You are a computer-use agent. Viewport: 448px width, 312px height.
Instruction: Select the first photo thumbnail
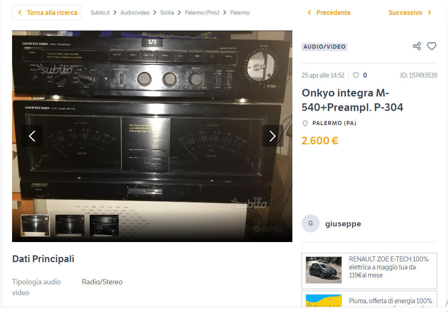35,226
